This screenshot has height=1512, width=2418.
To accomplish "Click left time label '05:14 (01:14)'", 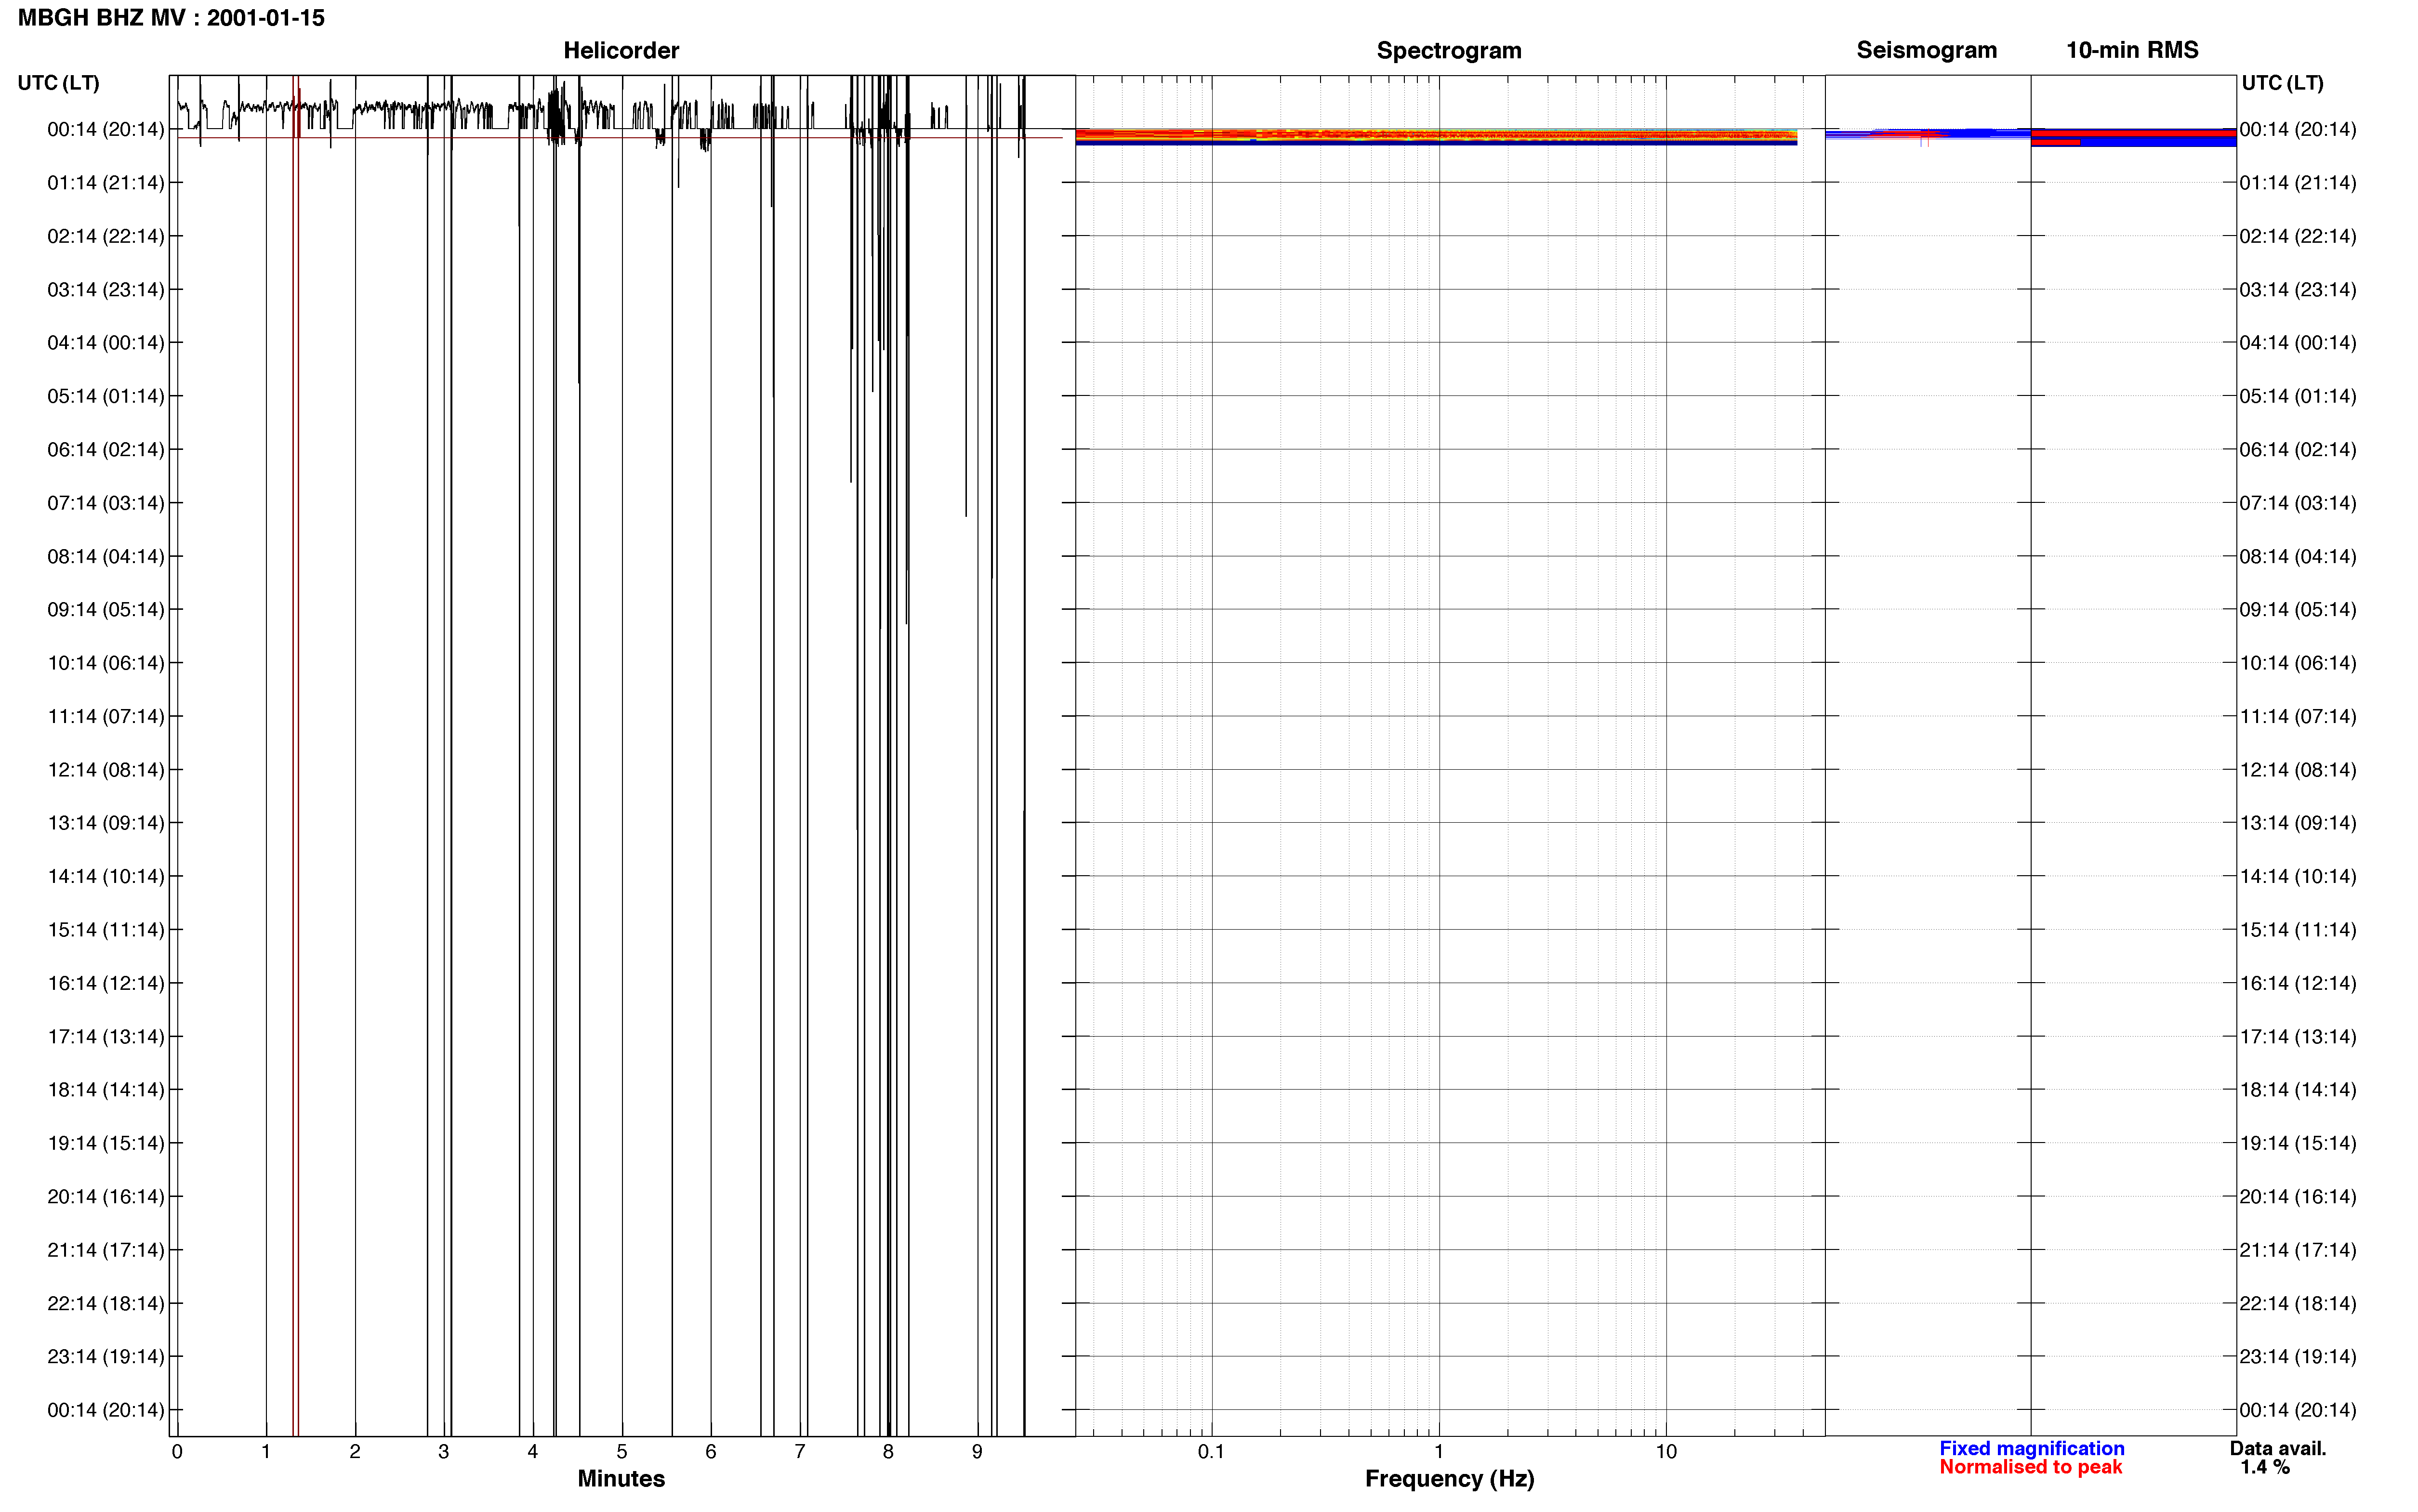I will [x=106, y=396].
